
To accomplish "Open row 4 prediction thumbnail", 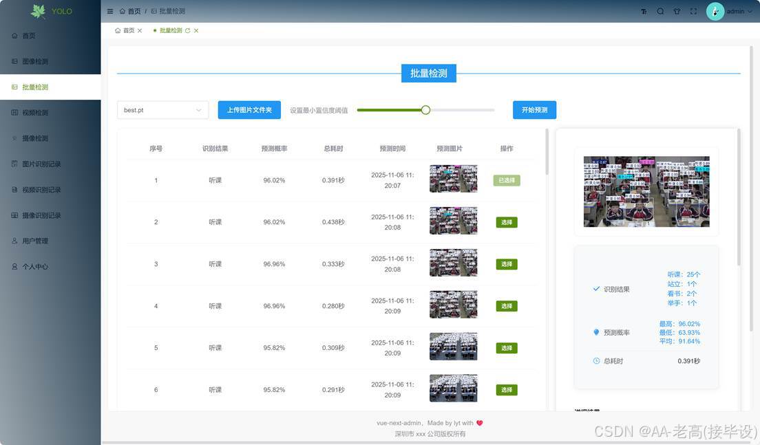I will coord(453,304).
